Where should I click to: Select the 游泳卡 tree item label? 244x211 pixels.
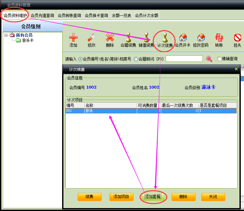pyautogui.click(x=28, y=40)
